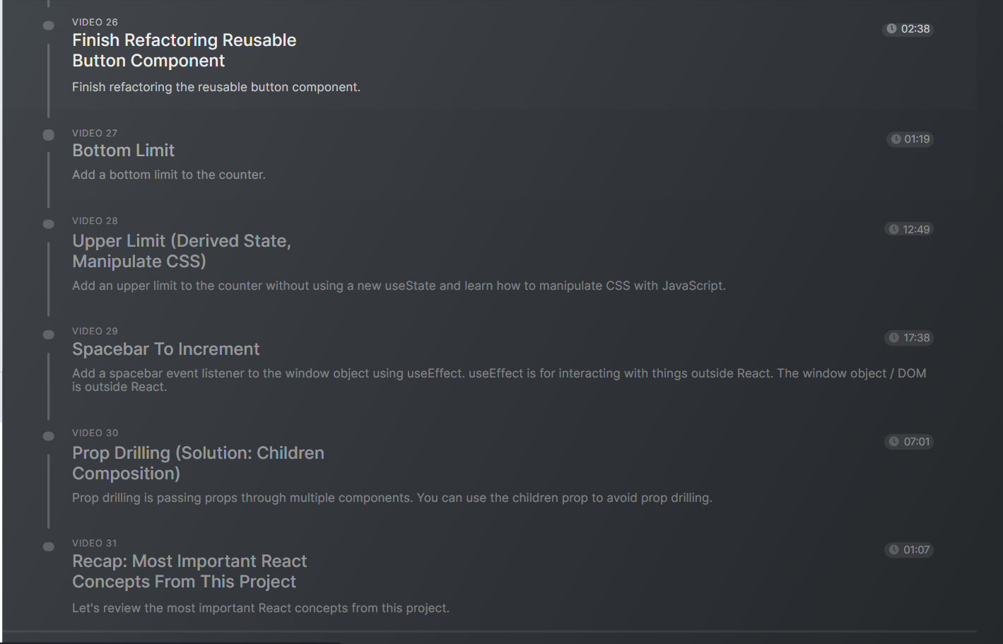Open "Finish Refactoring Reusable Button Component" video

coord(184,50)
